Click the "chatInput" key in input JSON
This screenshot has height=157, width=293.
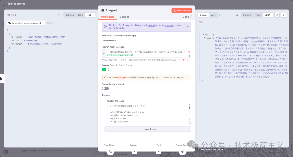coord(18,44)
